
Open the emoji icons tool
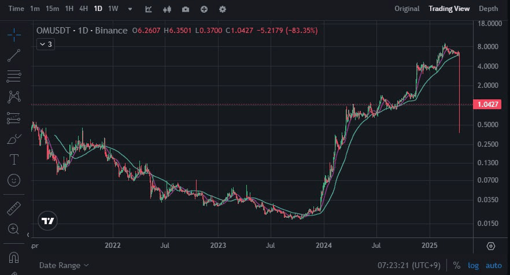click(x=14, y=181)
